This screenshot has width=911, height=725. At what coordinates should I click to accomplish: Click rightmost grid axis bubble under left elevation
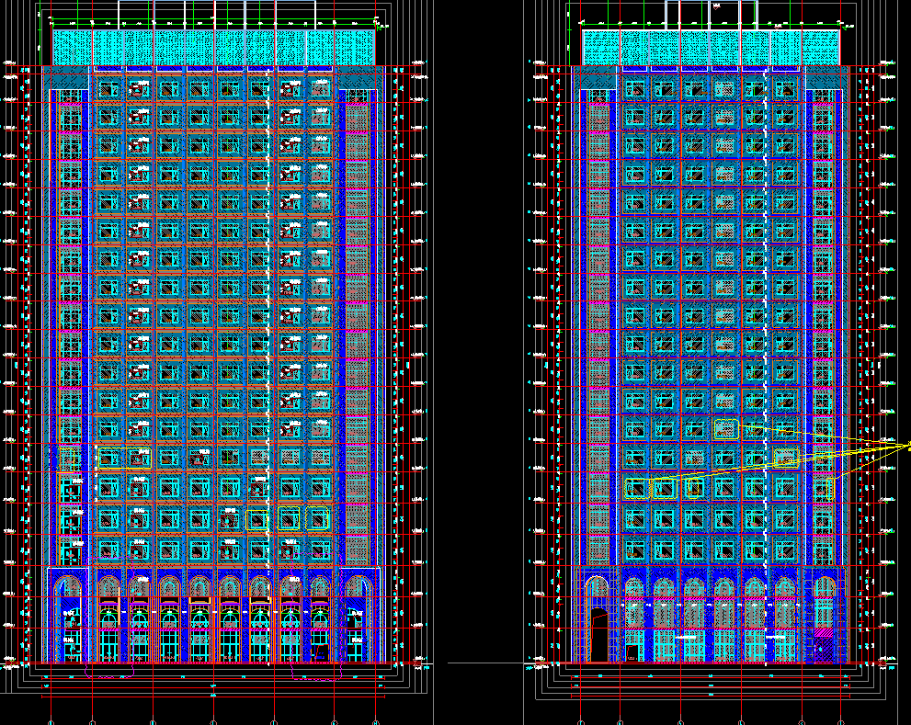click(376, 721)
